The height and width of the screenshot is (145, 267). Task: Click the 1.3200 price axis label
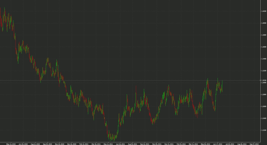264,71
